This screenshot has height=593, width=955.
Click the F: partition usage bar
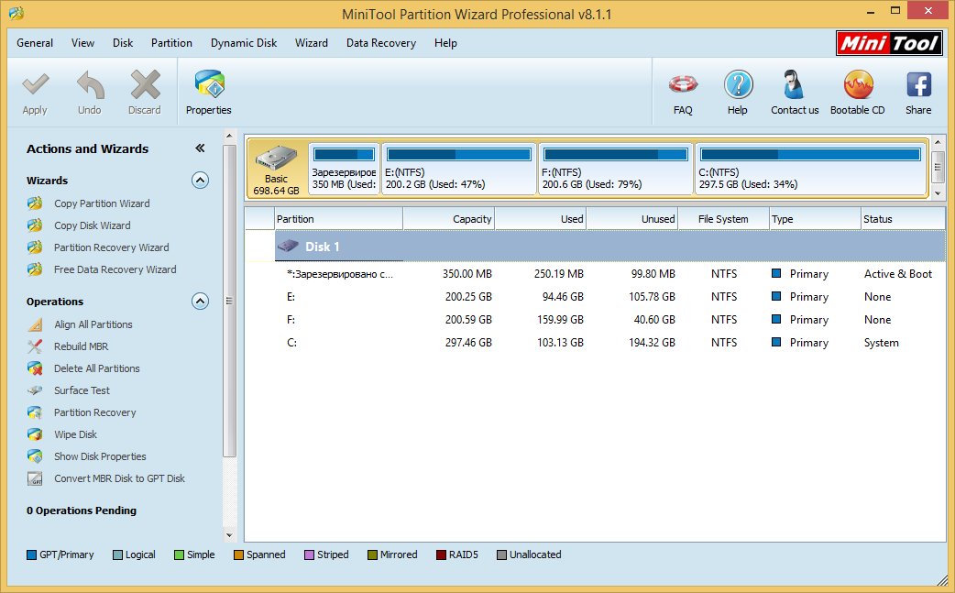[x=616, y=155]
